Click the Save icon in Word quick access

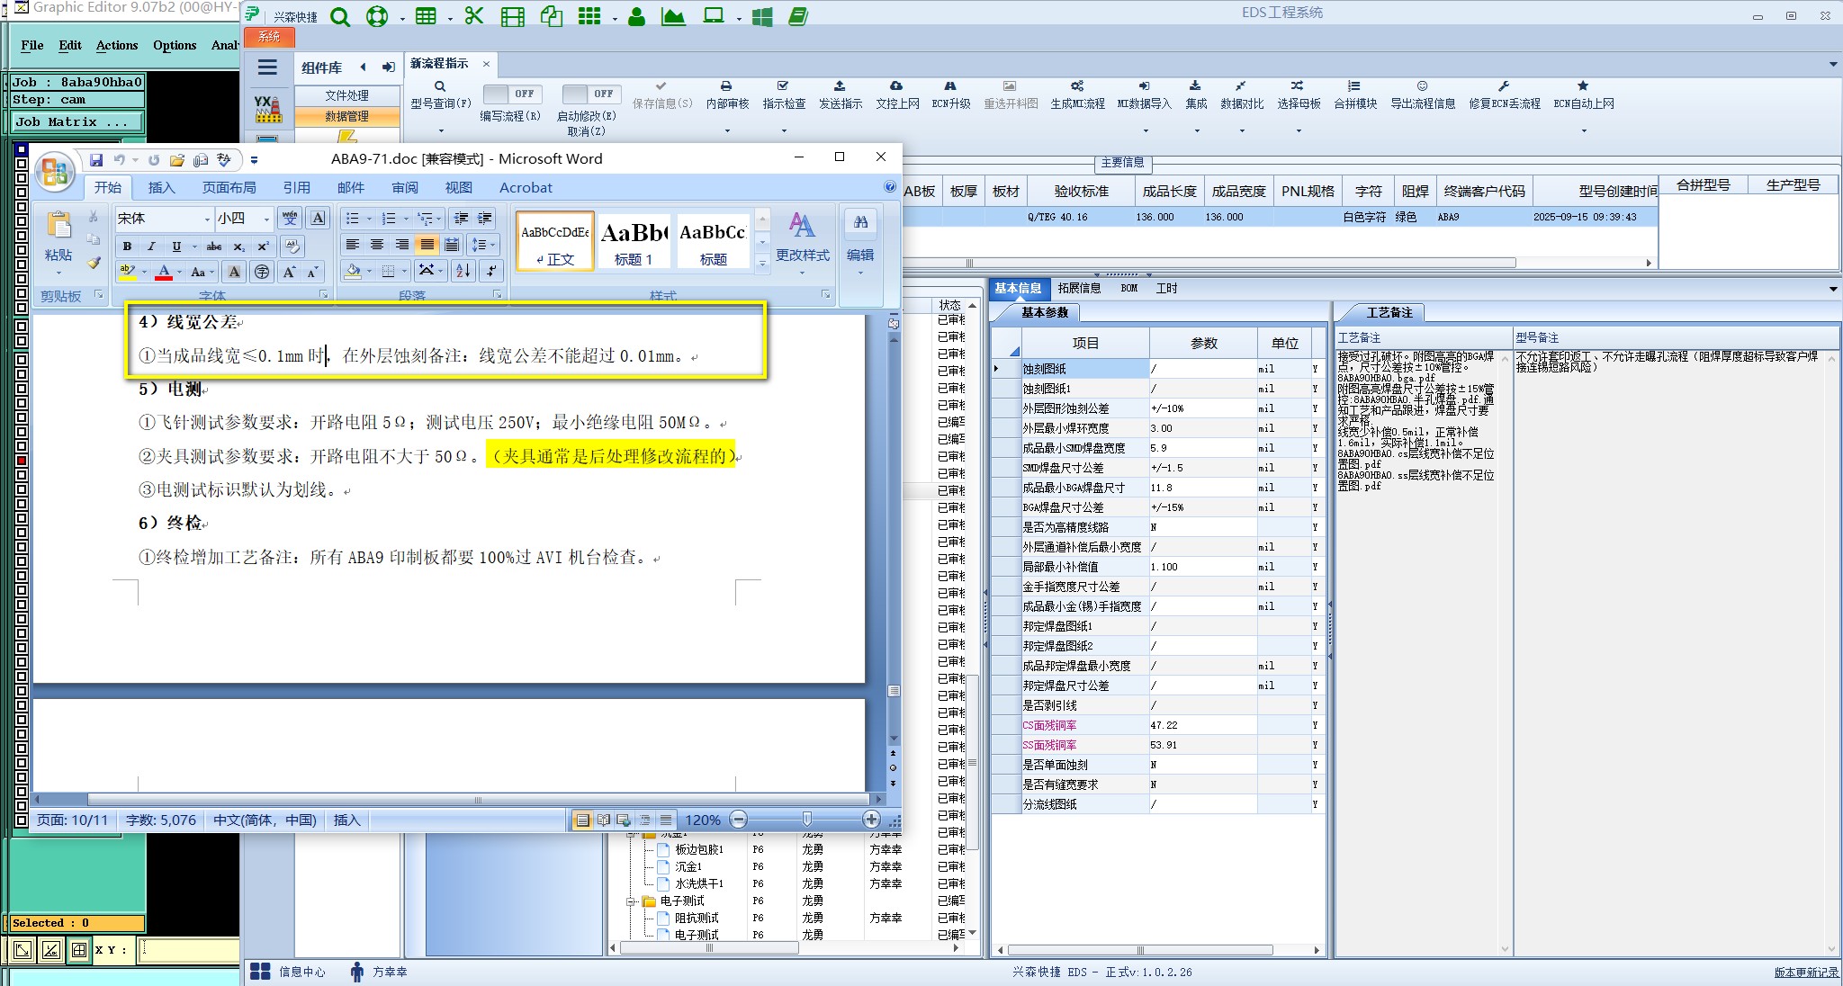click(96, 160)
